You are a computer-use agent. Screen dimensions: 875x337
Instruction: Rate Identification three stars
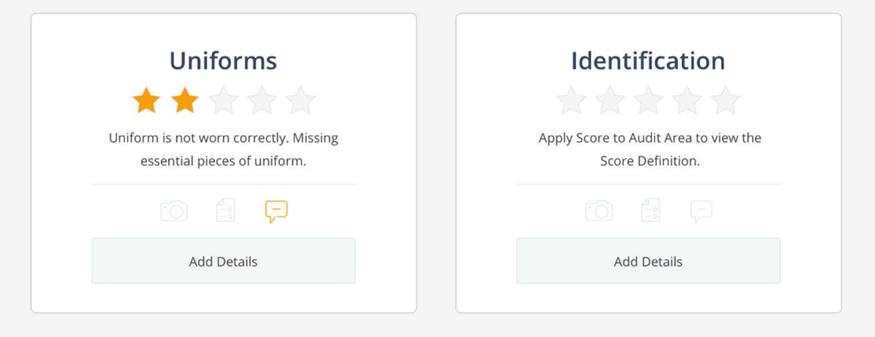coord(649,100)
